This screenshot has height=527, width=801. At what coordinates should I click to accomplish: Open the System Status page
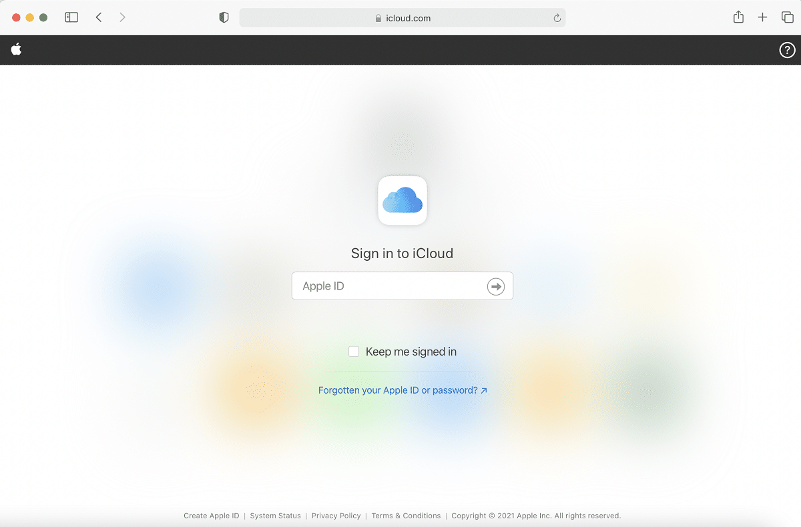click(275, 515)
